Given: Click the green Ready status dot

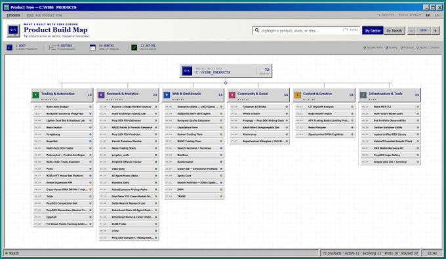Looking at the screenshot, I should 7,253.
